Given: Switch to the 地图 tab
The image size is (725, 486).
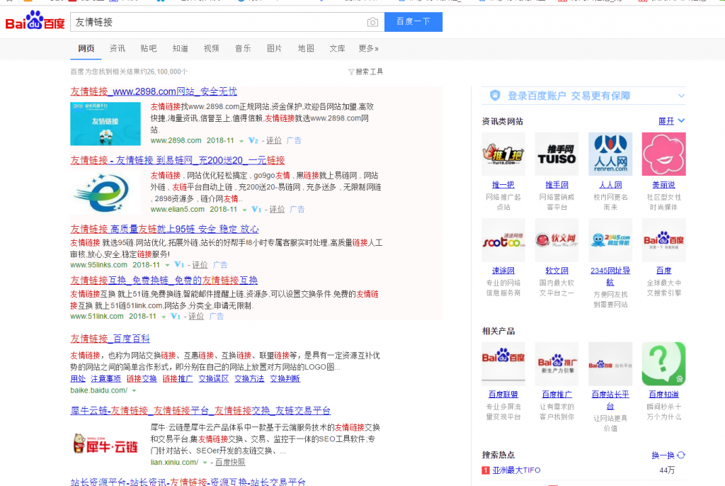Looking at the screenshot, I should (306, 48).
